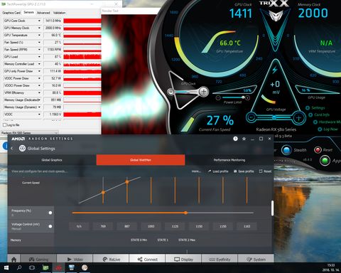Image resolution: width=341 pixels, height=273 pixels.
Task: Click the WattMan frequency percentage slider handle
Action: (186, 213)
